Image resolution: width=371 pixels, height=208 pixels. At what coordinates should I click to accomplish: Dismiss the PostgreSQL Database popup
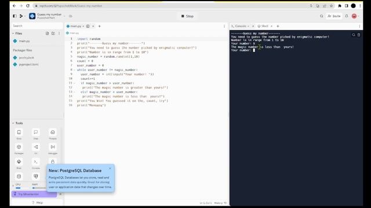coord(110,168)
